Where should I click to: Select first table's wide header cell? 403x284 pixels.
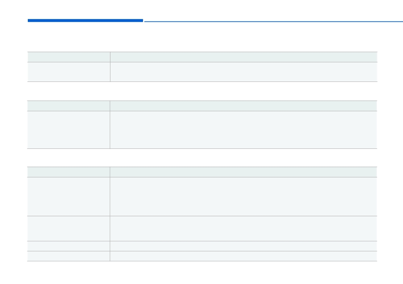click(x=244, y=57)
